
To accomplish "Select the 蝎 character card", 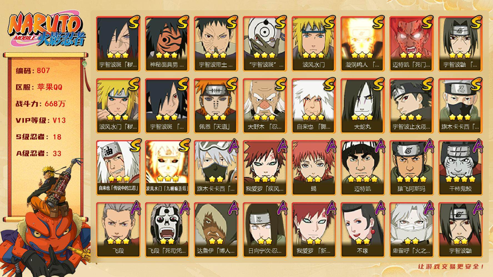I will point(314,168).
